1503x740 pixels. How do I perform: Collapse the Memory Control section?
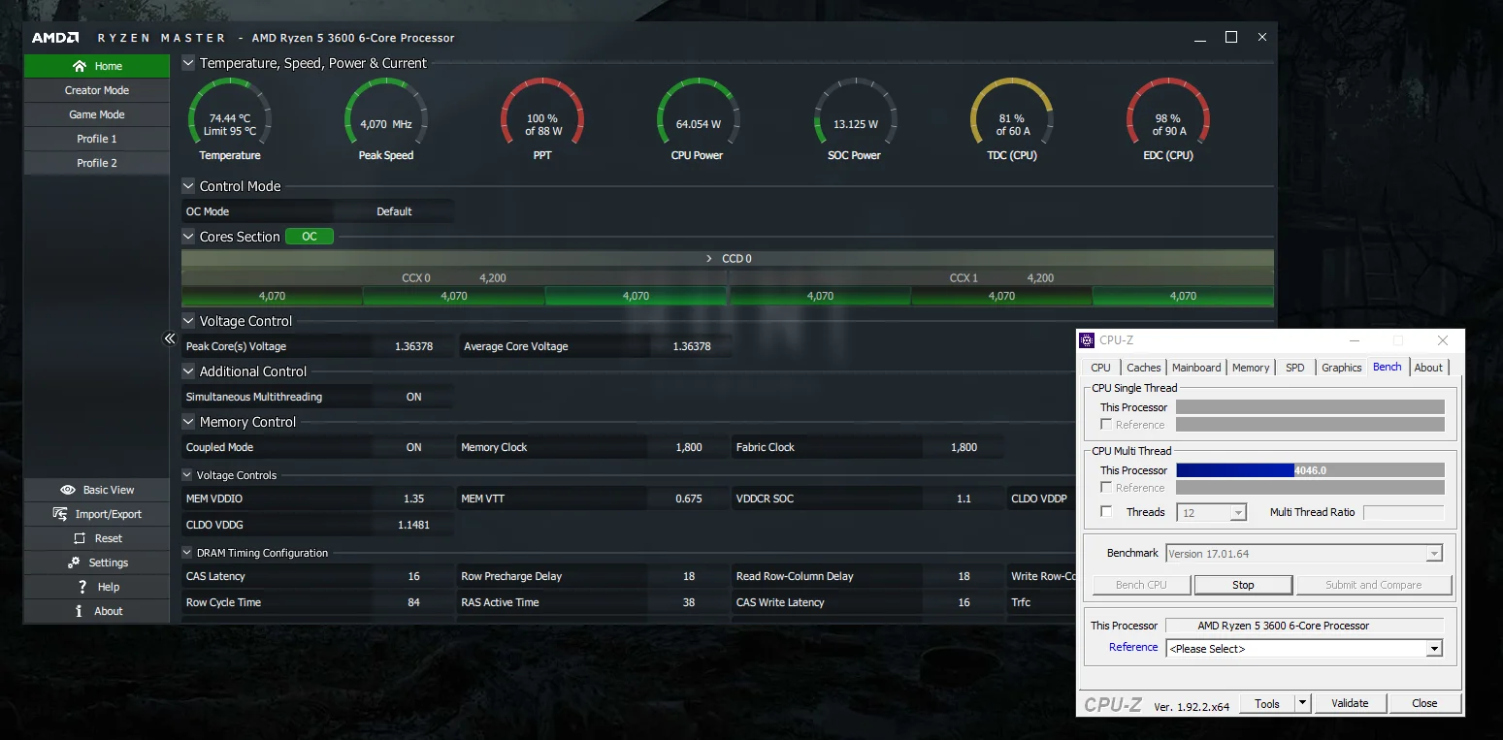188,422
